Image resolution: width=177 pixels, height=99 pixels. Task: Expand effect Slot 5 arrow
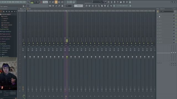point(157,27)
